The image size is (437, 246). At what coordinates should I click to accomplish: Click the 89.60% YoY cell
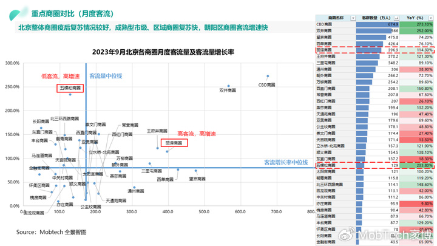click(x=416, y=82)
